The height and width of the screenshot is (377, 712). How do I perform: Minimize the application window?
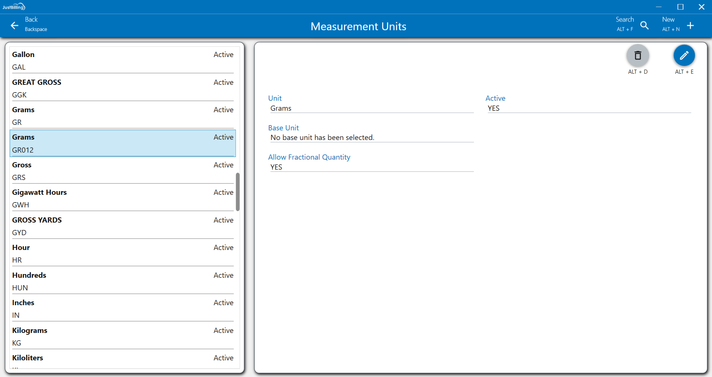tap(659, 7)
